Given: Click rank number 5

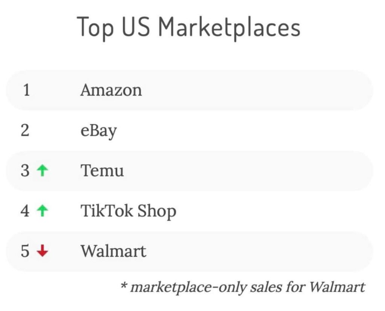Looking at the screenshot, I should click(25, 251).
